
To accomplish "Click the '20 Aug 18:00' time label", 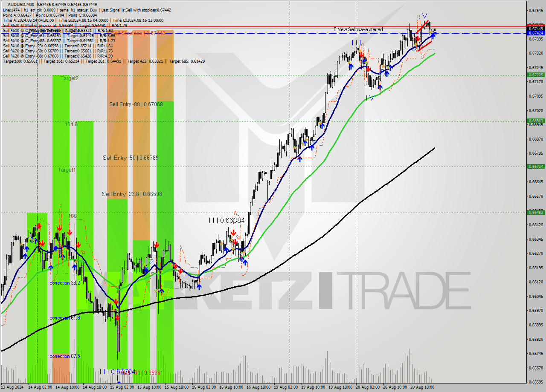I will (x=422, y=387).
